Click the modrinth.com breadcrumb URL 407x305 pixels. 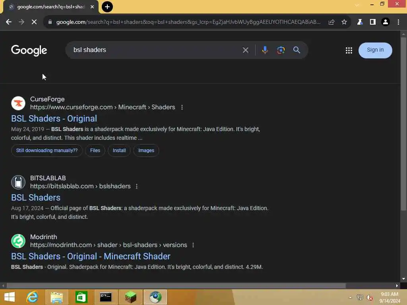click(x=109, y=245)
